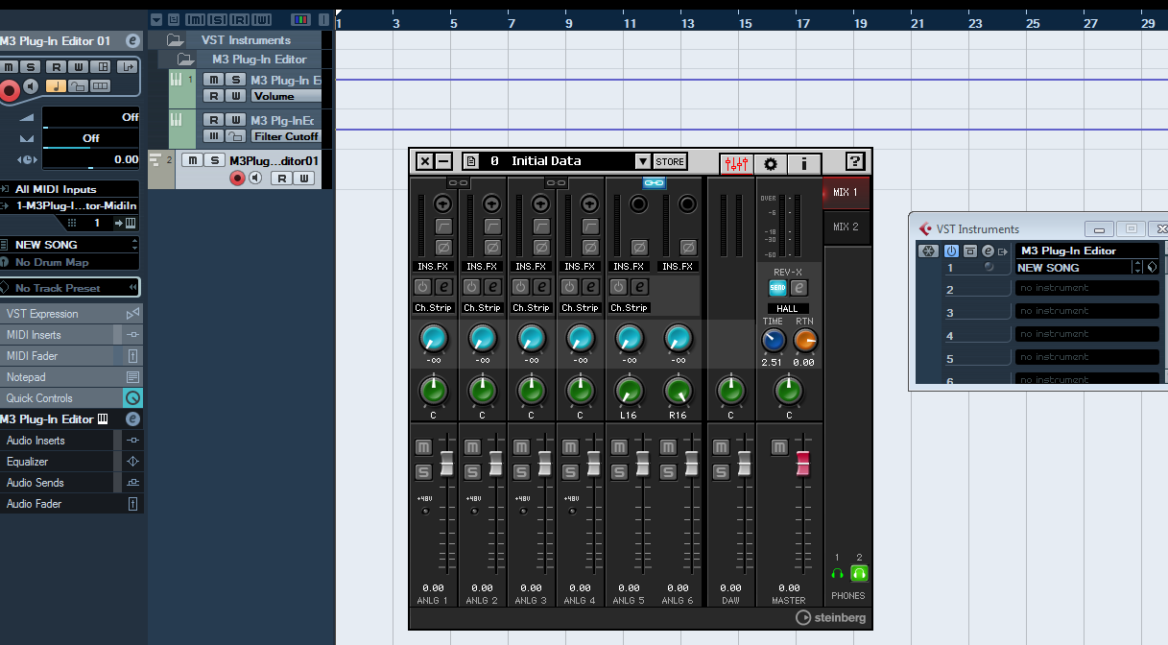Image resolution: width=1168 pixels, height=645 pixels.
Task: Collapse the VST Instruments folder track
Action: (174, 40)
